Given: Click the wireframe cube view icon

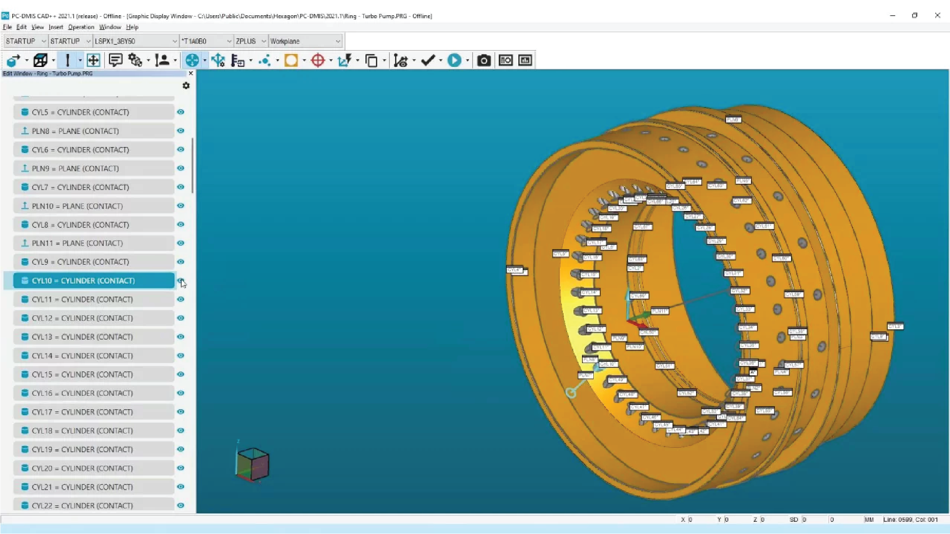Looking at the screenshot, I should click(x=41, y=60).
